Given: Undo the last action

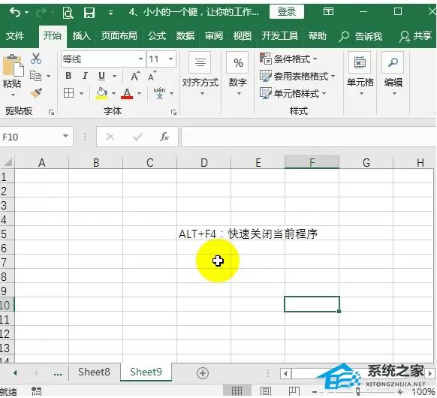Looking at the screenshot, I should pyautogui.click(x=15, y=12).
